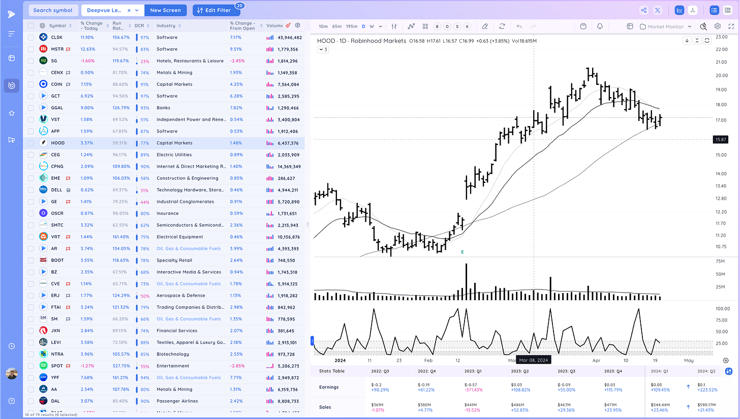Open the timeframe dropdown arrow after W
The width and height of the screenshot is (740, 419).
point(381,26)
